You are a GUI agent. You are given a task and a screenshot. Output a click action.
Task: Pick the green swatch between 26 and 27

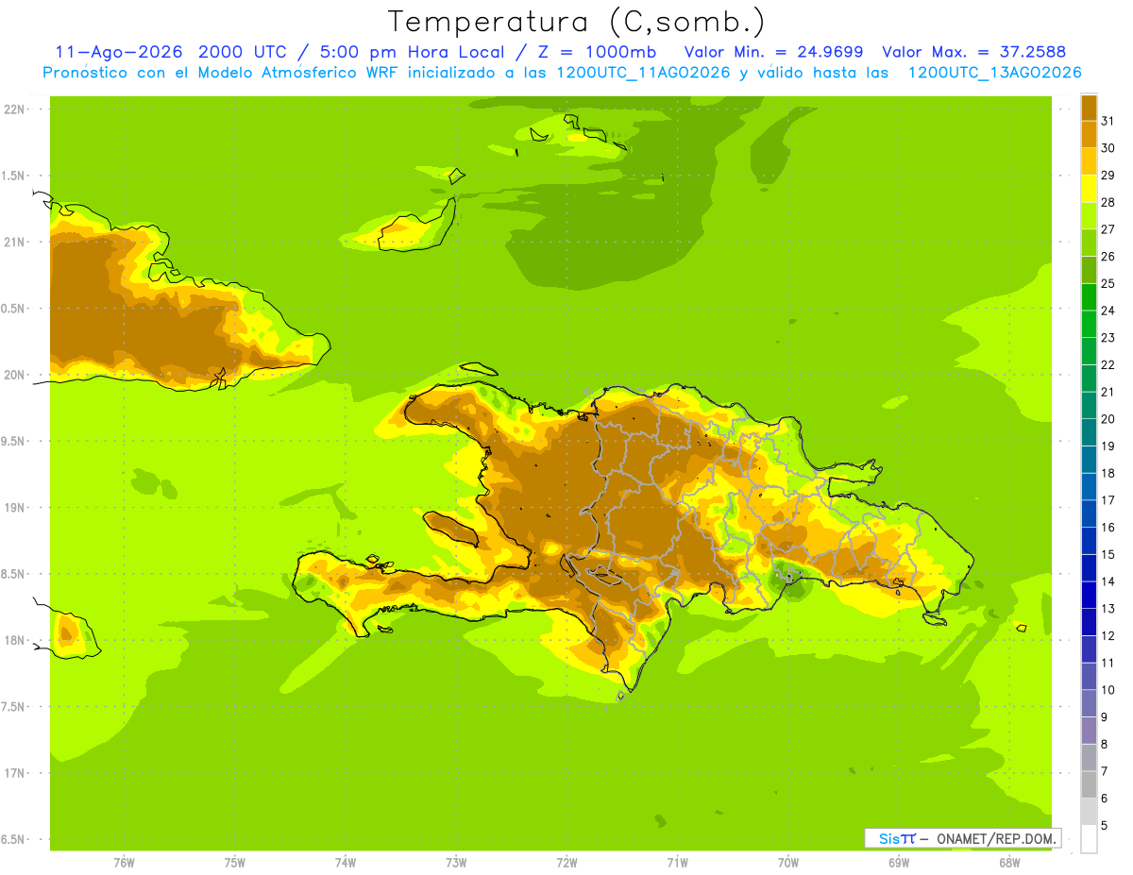1089,243
